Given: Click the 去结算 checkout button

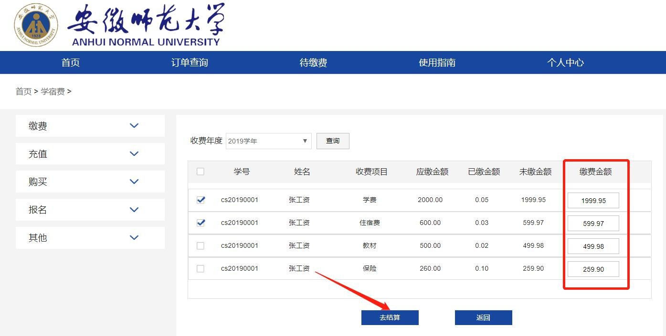Looking at the screenshot, I should tap(390, 317).
